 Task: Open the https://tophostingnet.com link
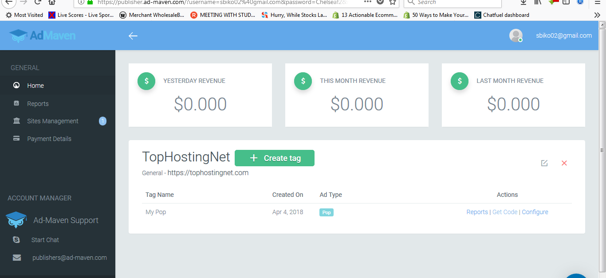(x=208, y=173)
